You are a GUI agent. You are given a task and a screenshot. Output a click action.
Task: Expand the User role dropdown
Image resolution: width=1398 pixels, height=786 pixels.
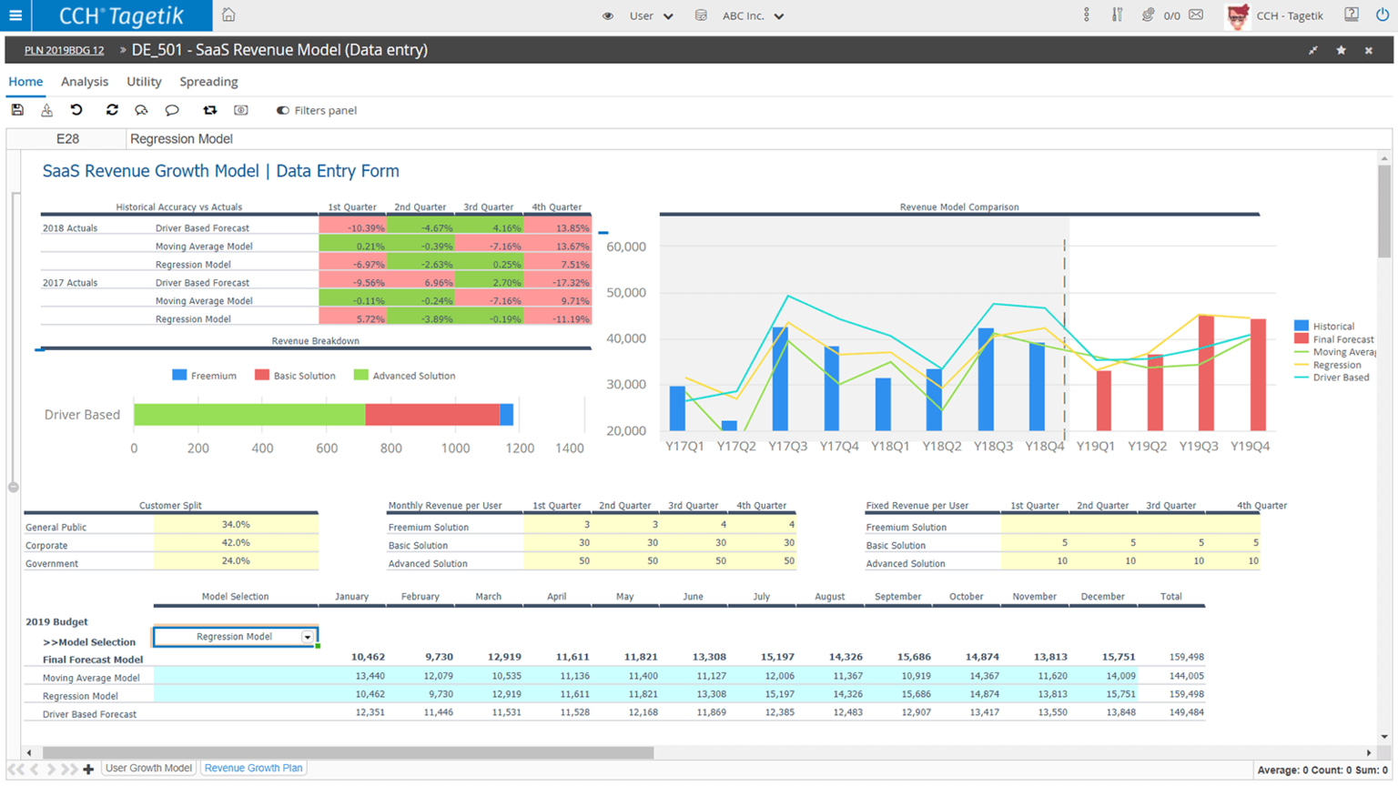(x=651, y=15)
